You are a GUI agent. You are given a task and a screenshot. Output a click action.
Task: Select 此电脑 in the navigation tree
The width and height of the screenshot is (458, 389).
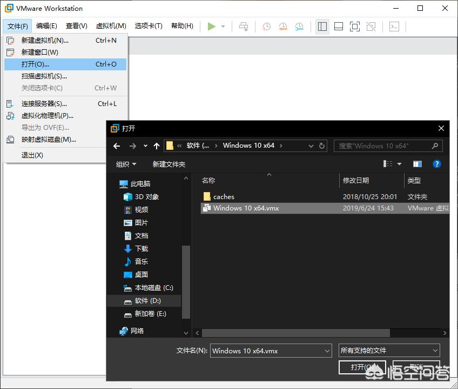(135, 184)
